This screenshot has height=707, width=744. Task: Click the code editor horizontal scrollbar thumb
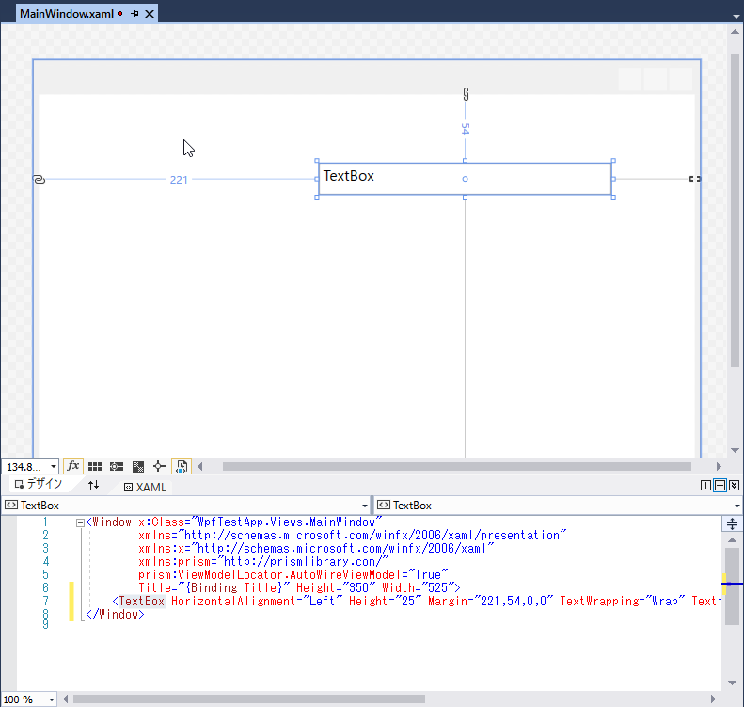[249, 699]
